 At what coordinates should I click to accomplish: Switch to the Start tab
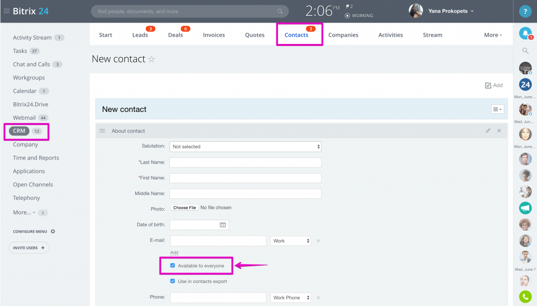pyautogui.click(x=105, y=35)
